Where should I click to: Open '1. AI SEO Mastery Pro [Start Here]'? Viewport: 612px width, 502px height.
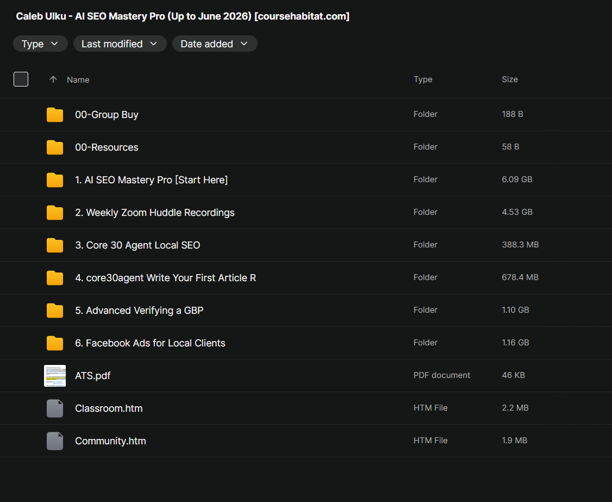(x=152, y=180)
